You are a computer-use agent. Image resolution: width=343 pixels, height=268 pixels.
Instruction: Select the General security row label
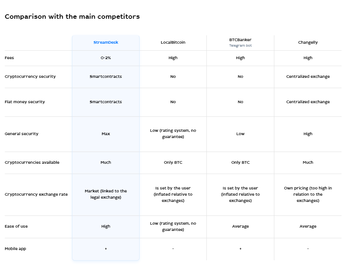(21, 134)
